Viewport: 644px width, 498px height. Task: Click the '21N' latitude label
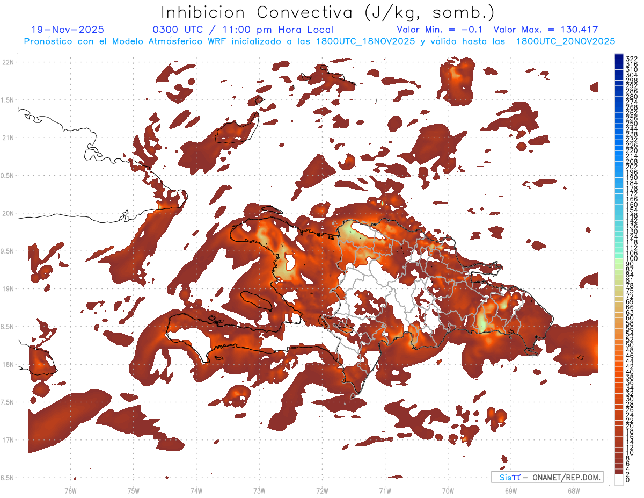8,138
